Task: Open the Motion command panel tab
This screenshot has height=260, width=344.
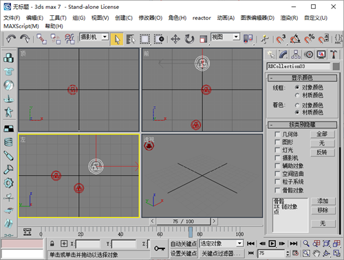Action: coord(308,54)
